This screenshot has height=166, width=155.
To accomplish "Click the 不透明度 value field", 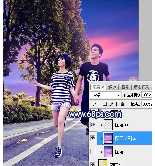I will 146,95.
